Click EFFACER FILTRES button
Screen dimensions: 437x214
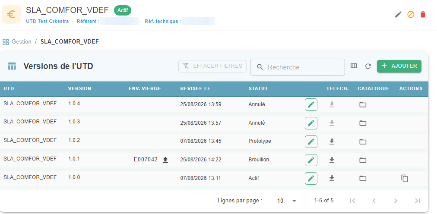click(x=212, y=66)
